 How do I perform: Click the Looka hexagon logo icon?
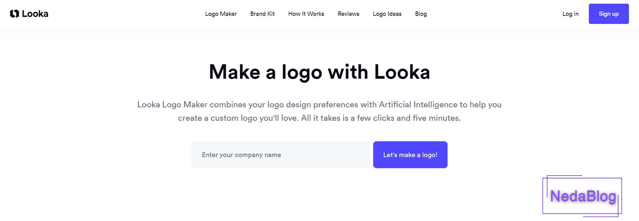pos(15,14)
